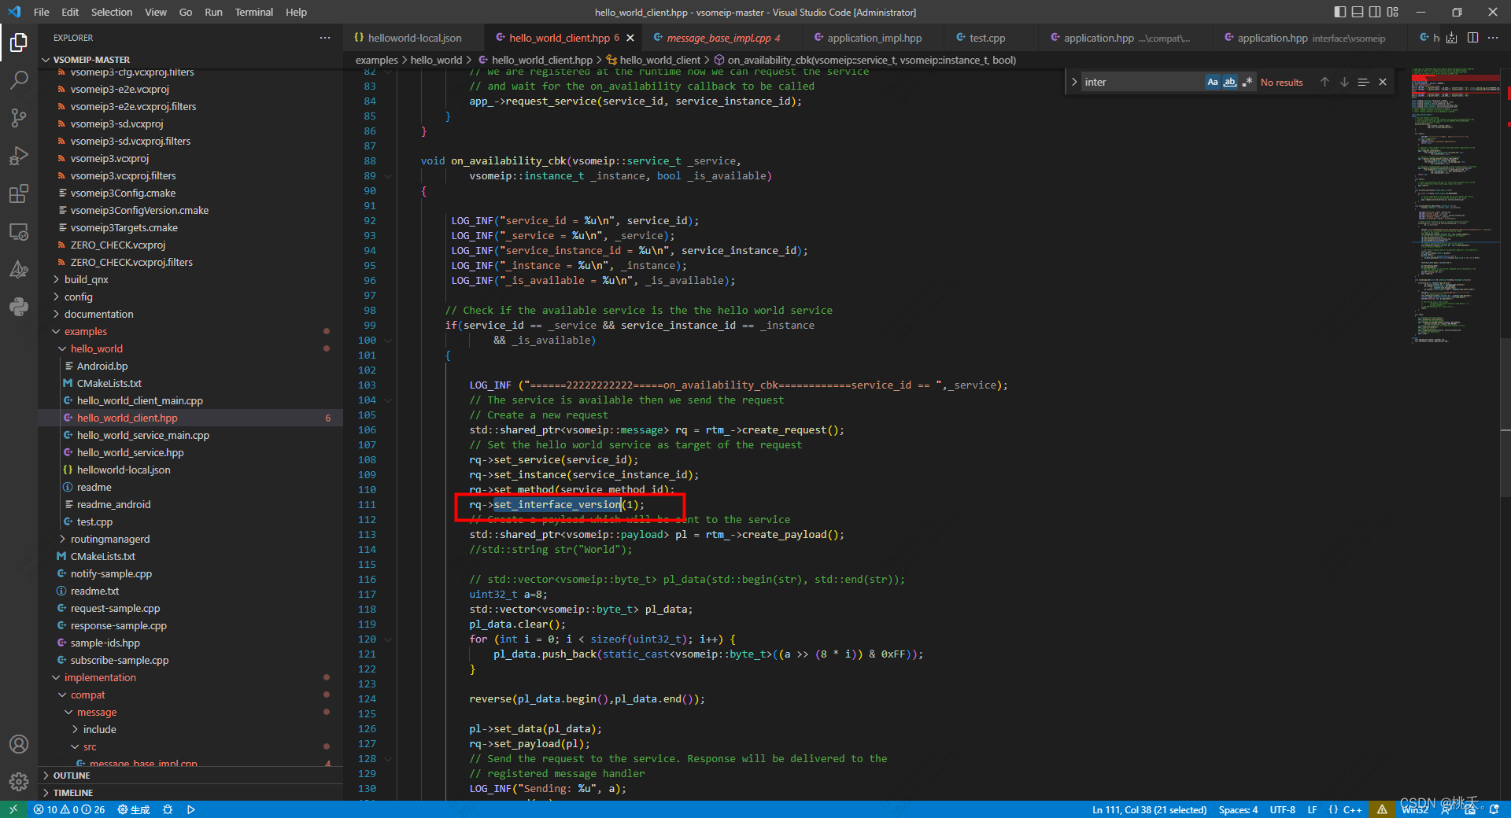
Task: Open the Explorer view in activity bar
Action: 19,42
